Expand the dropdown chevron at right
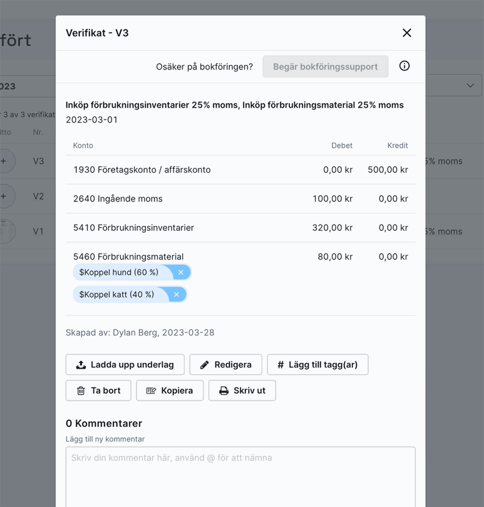 470,85
